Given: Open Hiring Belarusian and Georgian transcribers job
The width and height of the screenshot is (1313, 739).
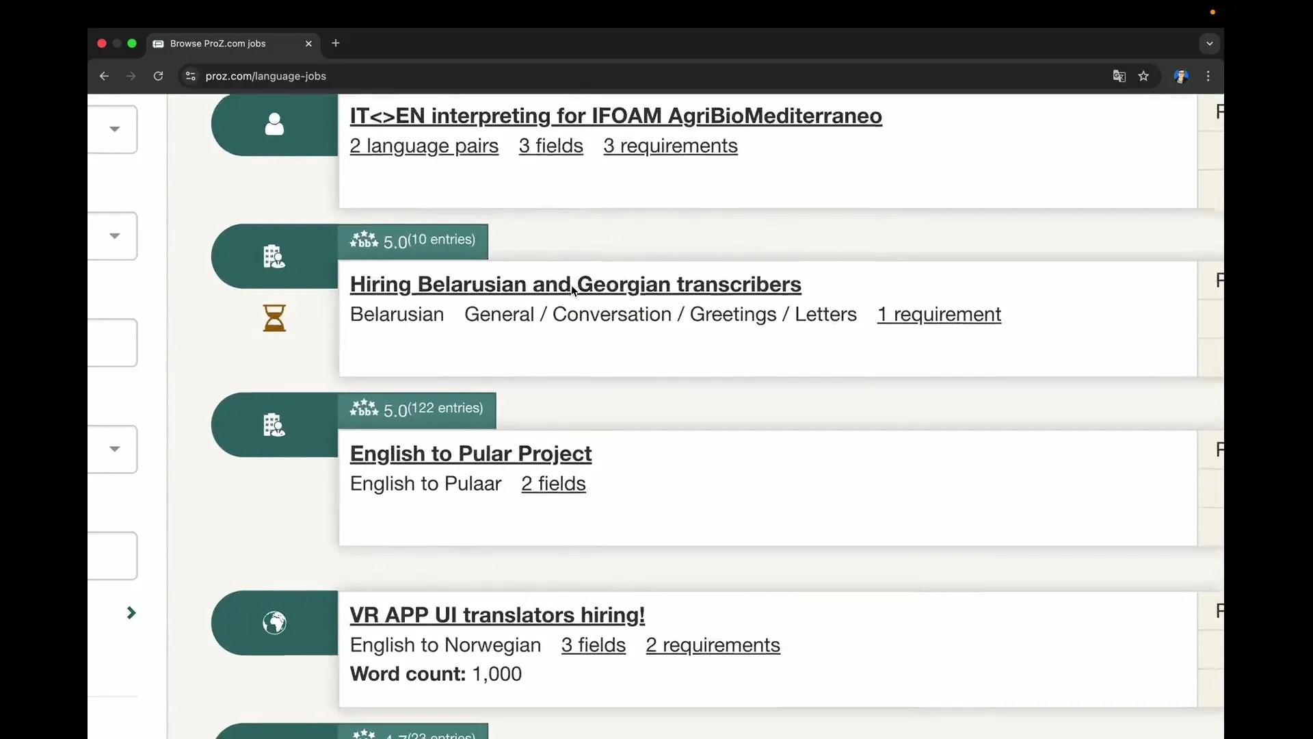Looking at the screenshot, I should [x=575, y=284].
